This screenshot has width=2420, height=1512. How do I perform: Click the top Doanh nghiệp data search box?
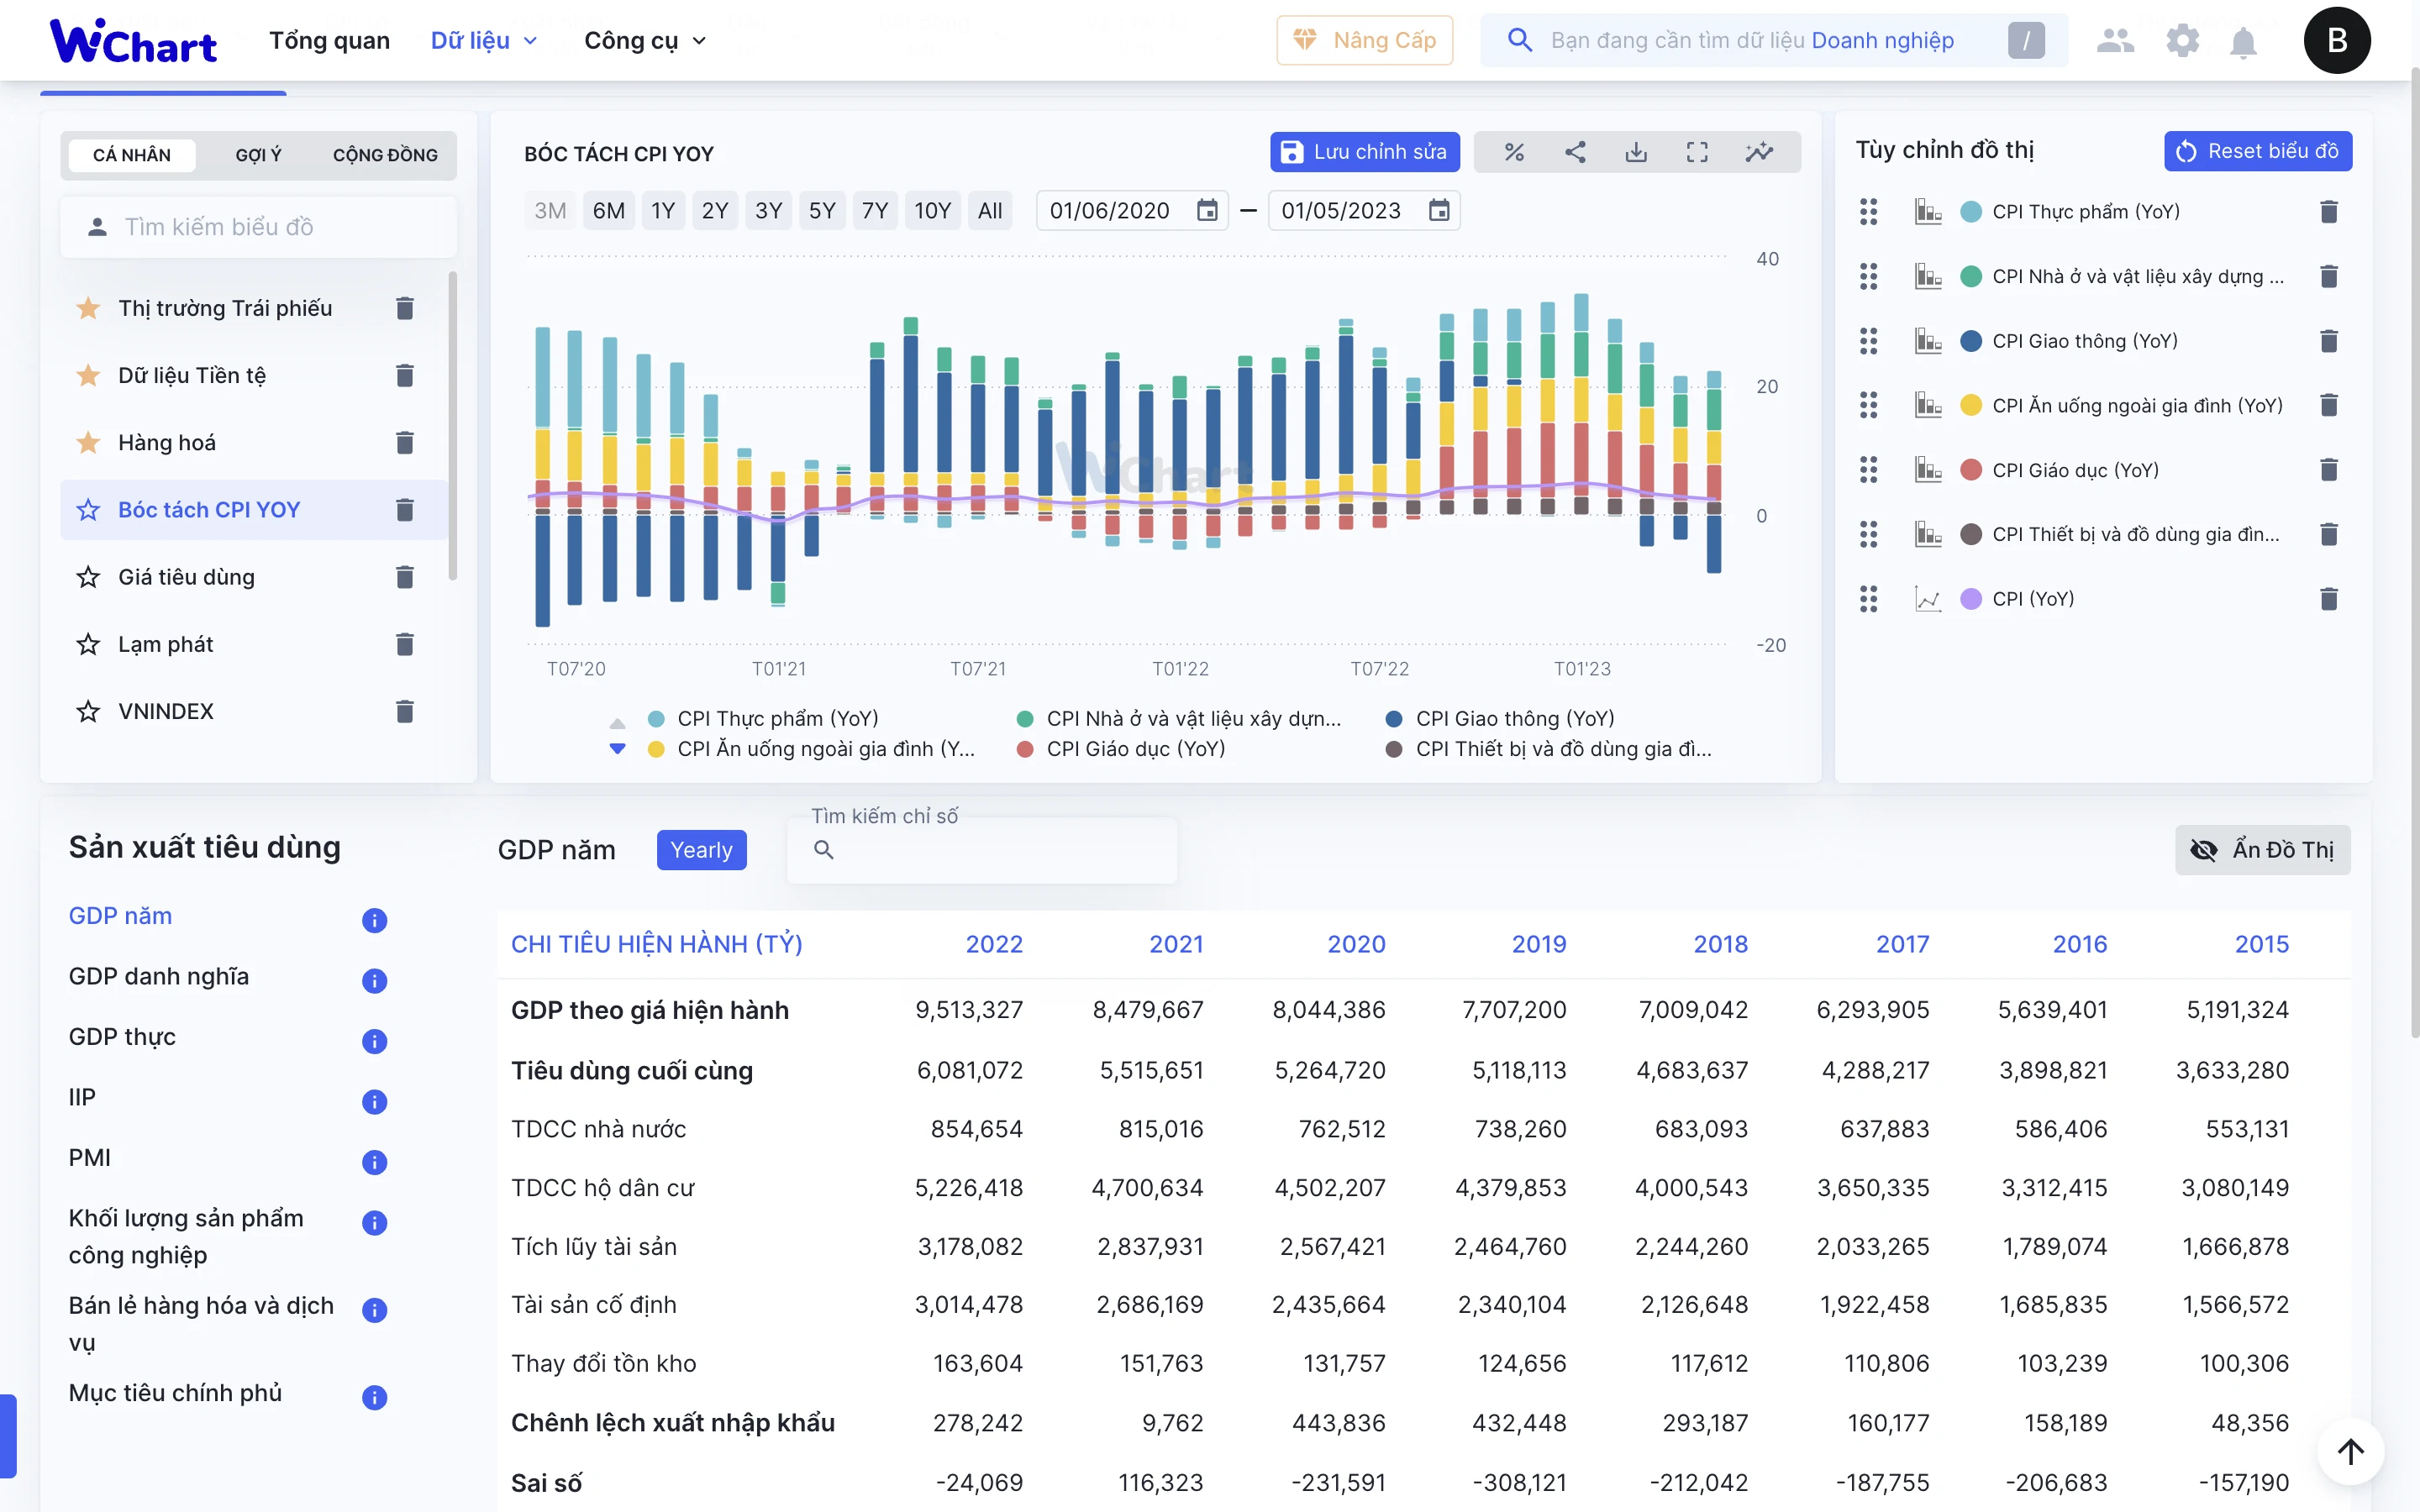[x=1773, y=41]
